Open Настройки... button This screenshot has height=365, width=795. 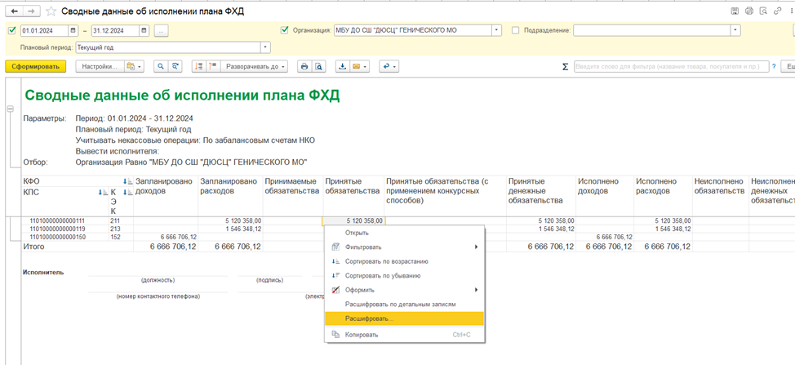pyautogui.click(x=100, y=66)
